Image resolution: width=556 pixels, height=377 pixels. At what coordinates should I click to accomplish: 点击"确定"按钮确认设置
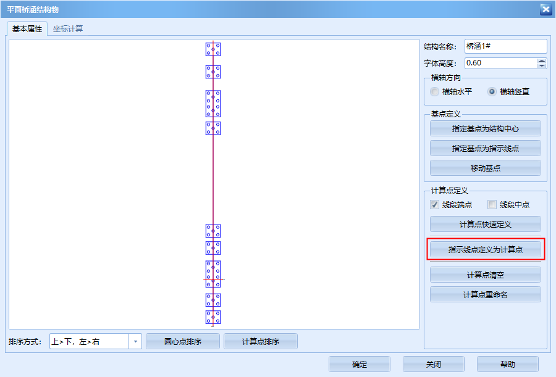point(359,364)
